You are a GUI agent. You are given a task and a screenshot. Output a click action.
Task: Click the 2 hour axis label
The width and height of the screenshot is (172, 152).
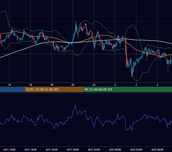tap(136, 85)
